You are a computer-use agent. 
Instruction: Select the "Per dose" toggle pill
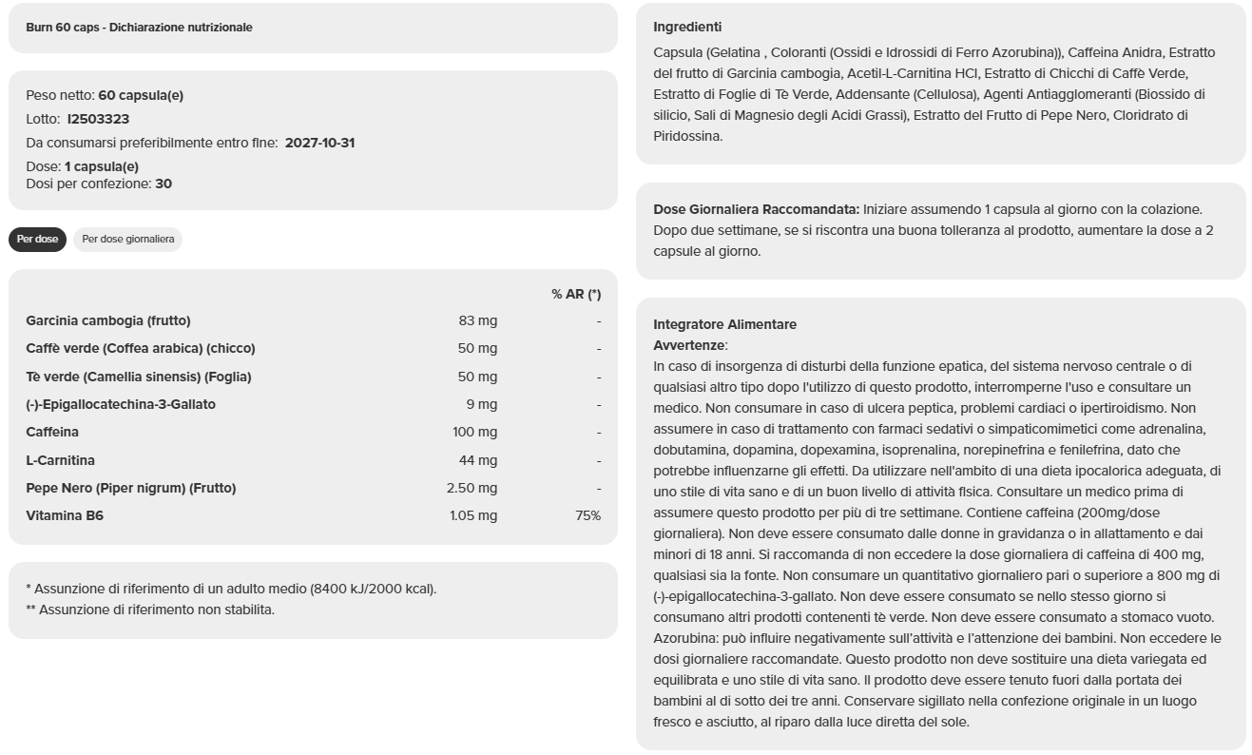coord(37,240)
